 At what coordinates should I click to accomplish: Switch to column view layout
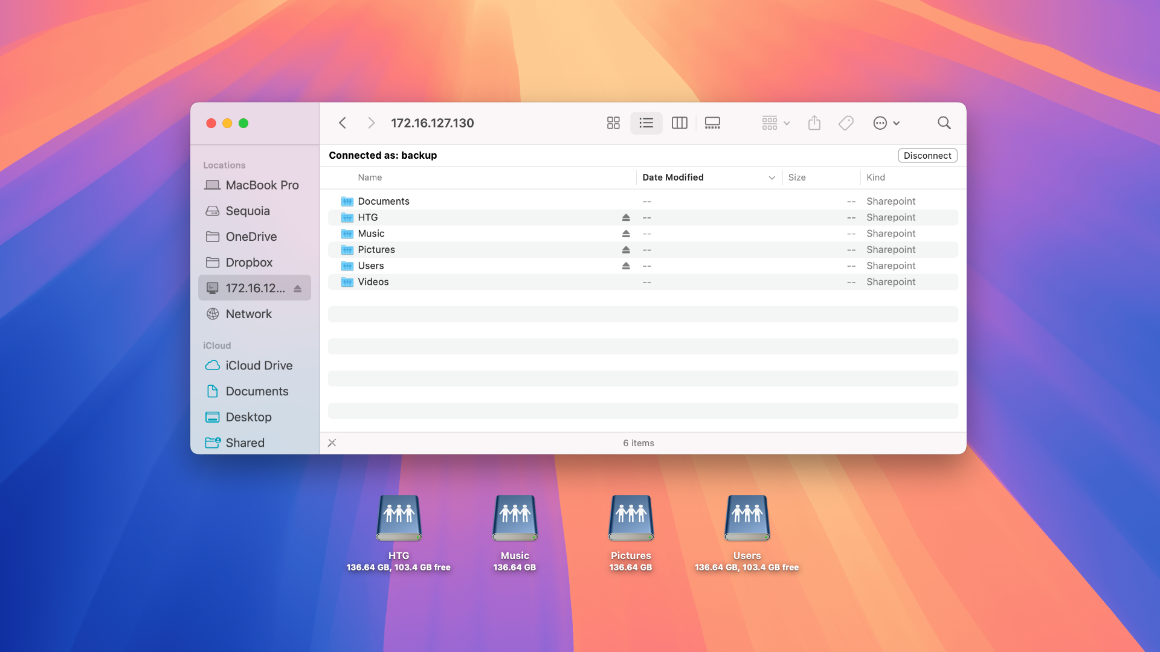[679, 123]
